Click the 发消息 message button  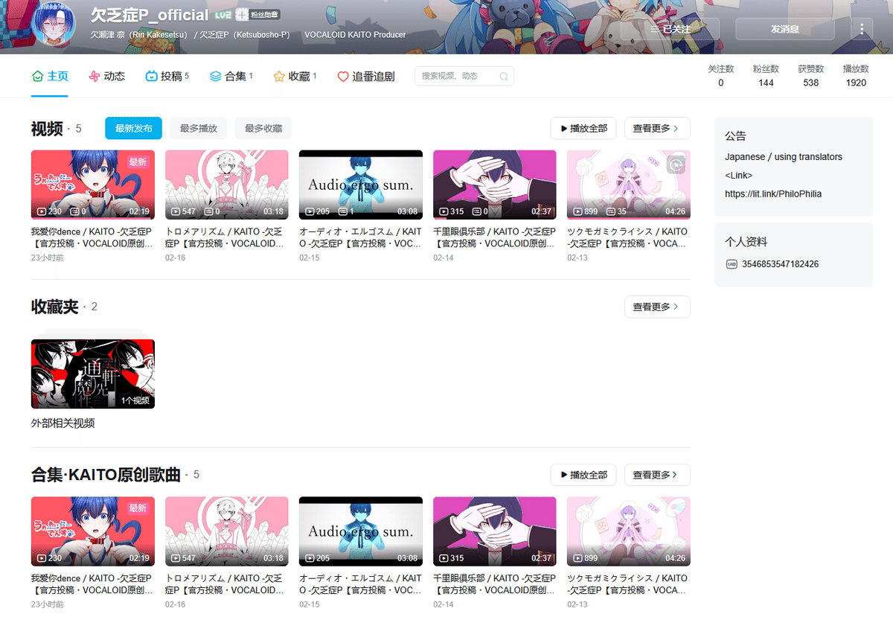785,29
